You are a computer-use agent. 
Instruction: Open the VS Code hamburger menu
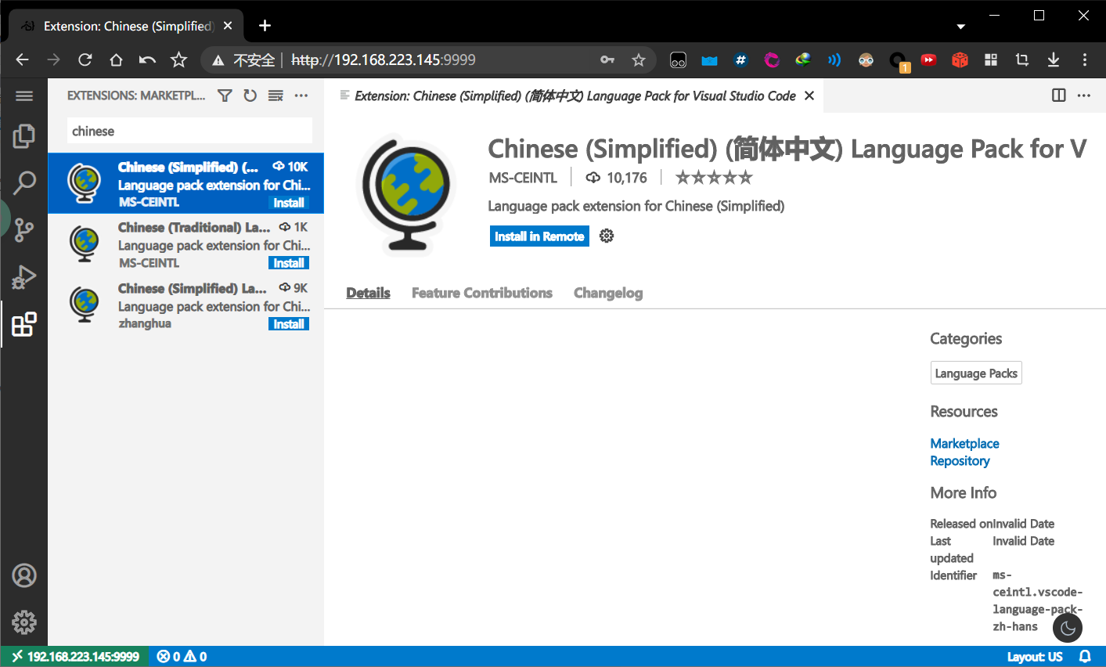click(x=24, y=96)
